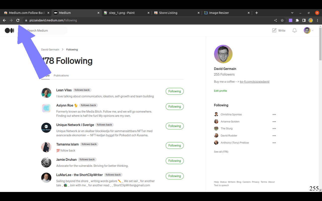
Task: Click Edit profile link
Action: [220, 91]
